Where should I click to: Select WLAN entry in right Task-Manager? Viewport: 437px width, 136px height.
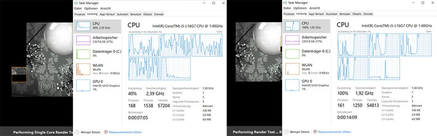pos(306,69)
